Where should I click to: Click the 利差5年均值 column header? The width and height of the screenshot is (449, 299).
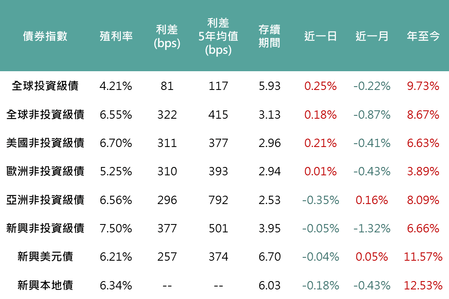(x=218, y=36)
